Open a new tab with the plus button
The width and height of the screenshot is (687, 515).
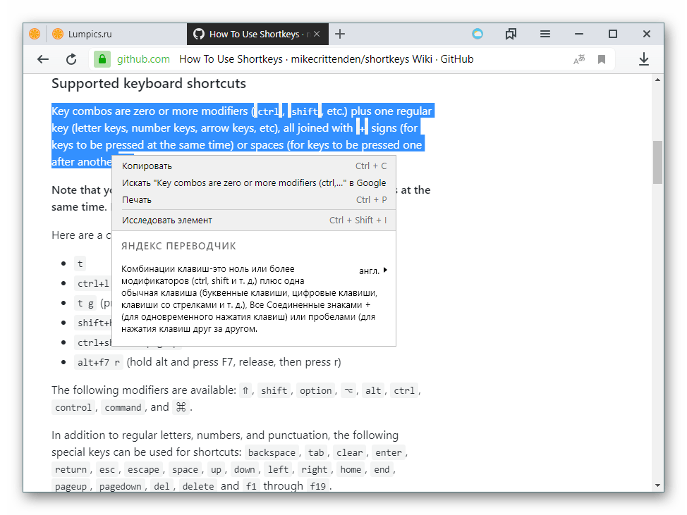pos(340,34)
